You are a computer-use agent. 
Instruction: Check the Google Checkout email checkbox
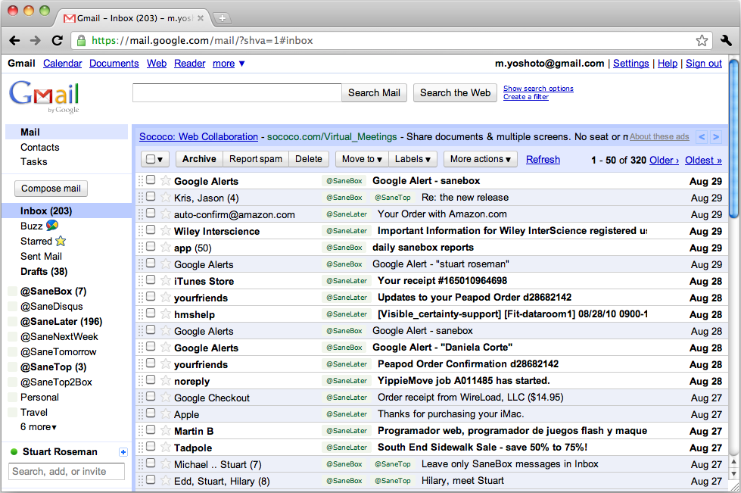[151, 398]
